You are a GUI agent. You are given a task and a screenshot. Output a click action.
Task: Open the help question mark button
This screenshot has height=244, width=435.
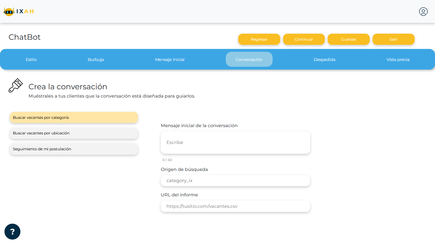click(x=12, y=232)
